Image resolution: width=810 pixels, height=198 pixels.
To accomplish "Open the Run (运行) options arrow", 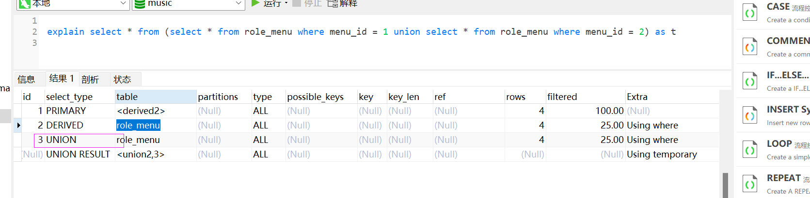I will click(x=286, y=3).
